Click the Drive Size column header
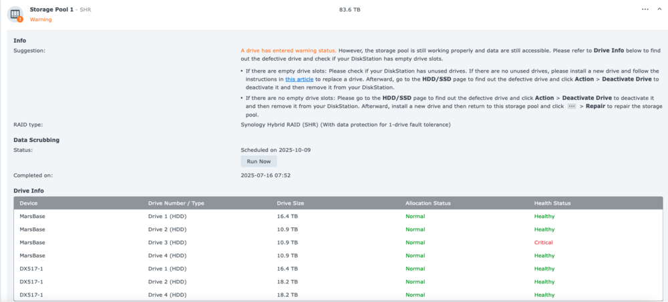This screenshot has width=668, height=302. click(x=290, y=203)
